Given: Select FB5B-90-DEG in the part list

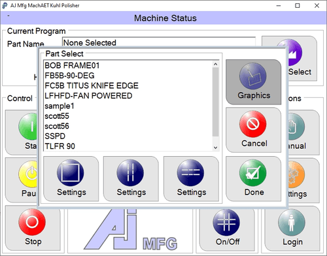Looking at the screenshot, I should pos(128,76).
